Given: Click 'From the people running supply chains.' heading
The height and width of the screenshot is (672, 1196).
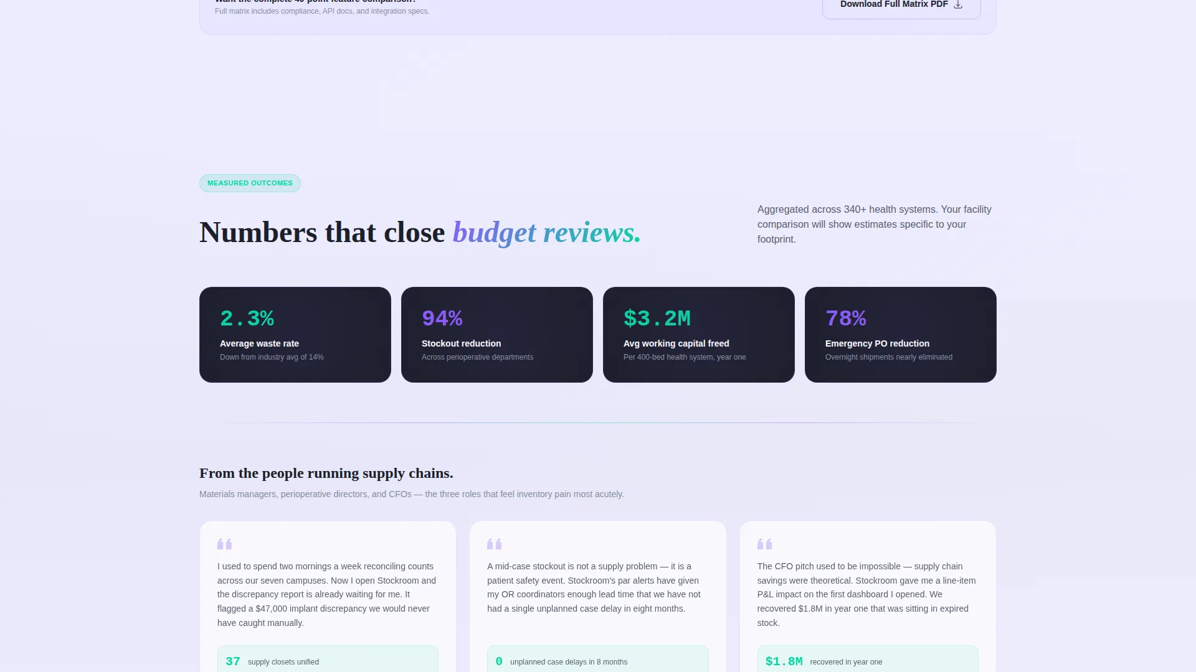Looking at the screenshot, I should (x=326, y=474).
